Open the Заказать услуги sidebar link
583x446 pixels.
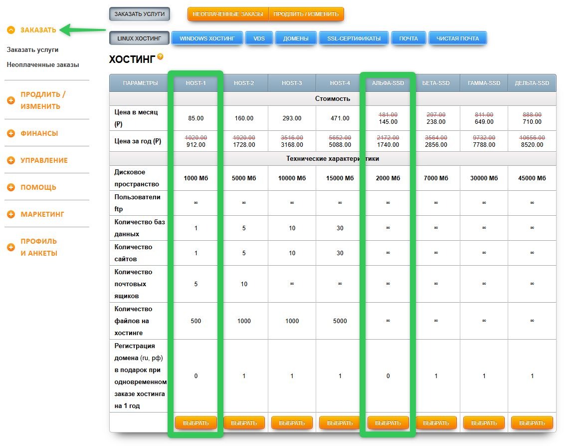pyautogui.click(x=33, y=50)
